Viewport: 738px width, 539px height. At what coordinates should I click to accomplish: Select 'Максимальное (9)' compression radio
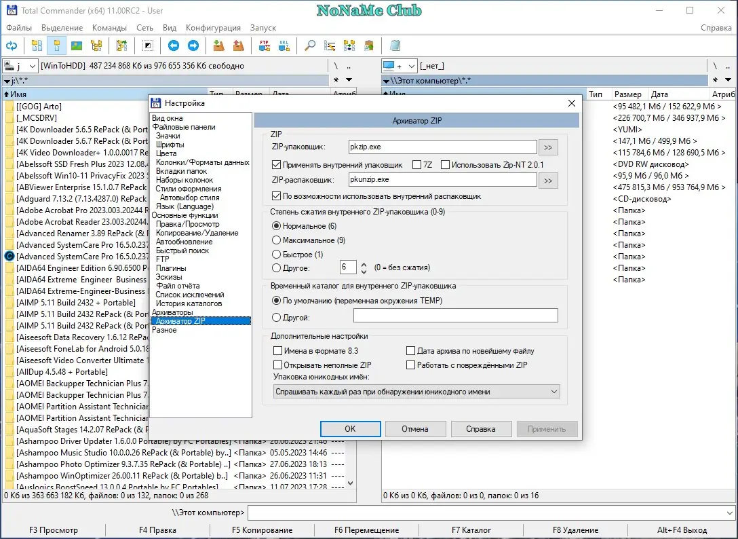pos(276,240)
